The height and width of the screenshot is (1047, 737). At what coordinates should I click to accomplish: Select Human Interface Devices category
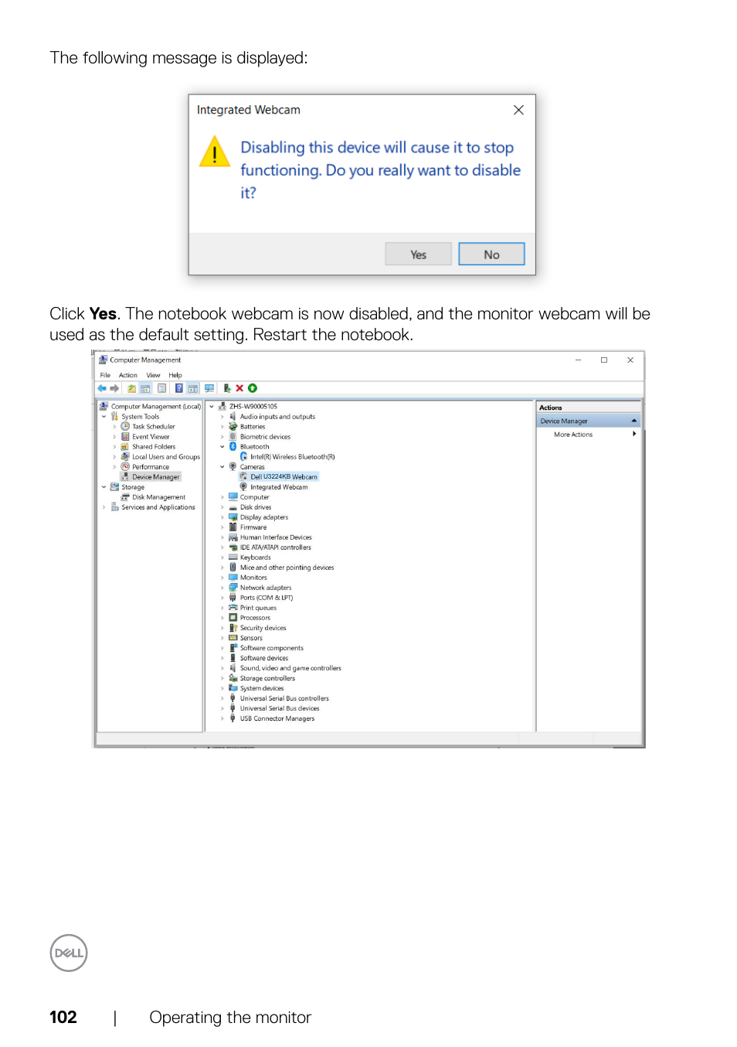pyautogui.click(x=276, y=537)
